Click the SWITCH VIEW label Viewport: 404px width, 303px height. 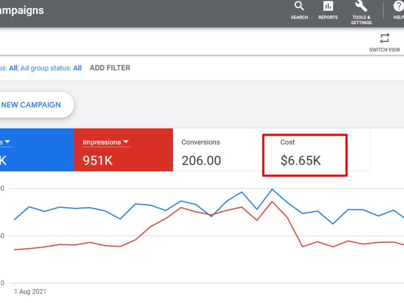(x=385, y=50)
